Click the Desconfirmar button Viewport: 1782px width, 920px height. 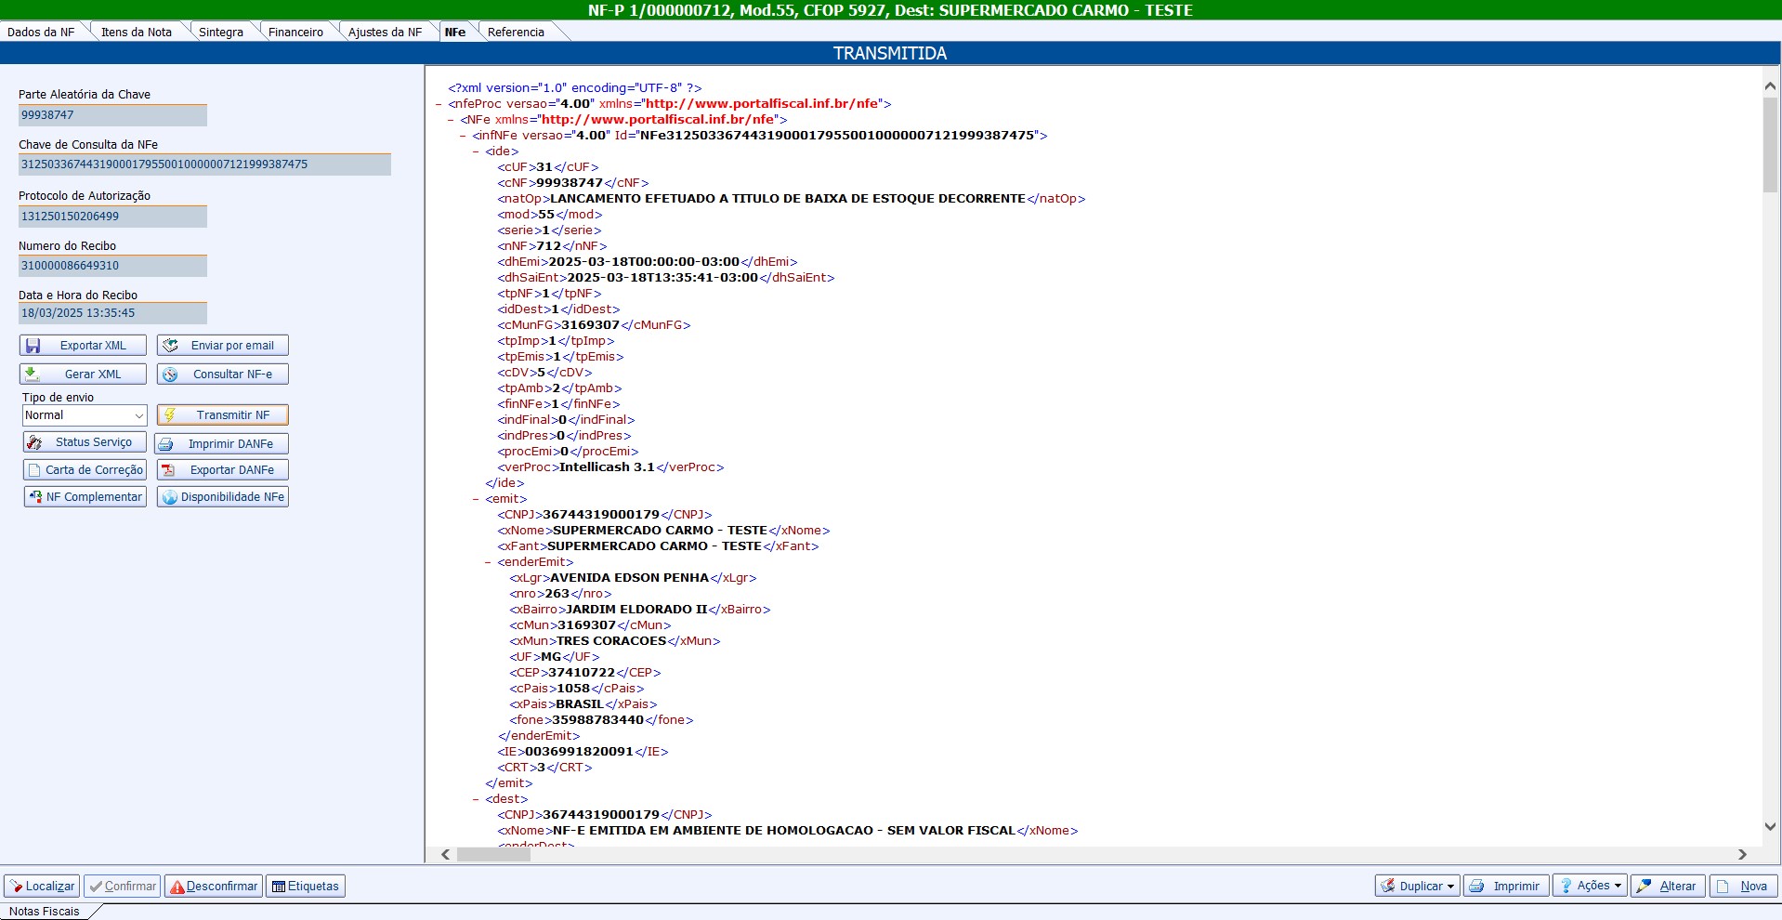(x=214, y=887)
